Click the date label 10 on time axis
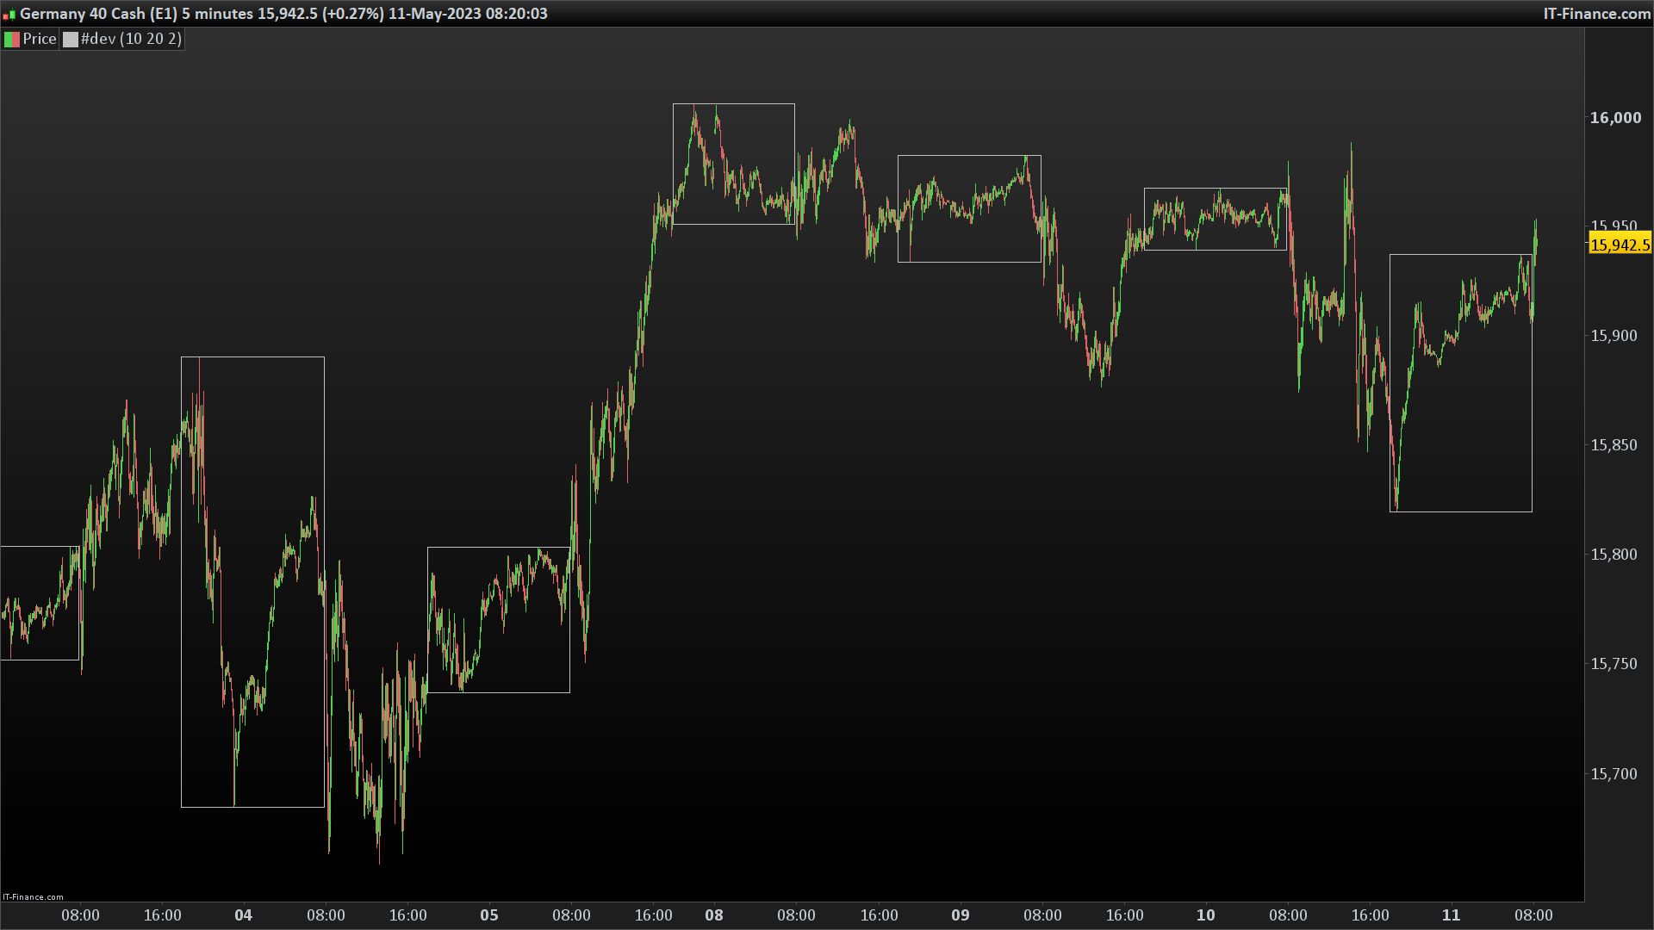The image size is (1654, 930). 1206,915
